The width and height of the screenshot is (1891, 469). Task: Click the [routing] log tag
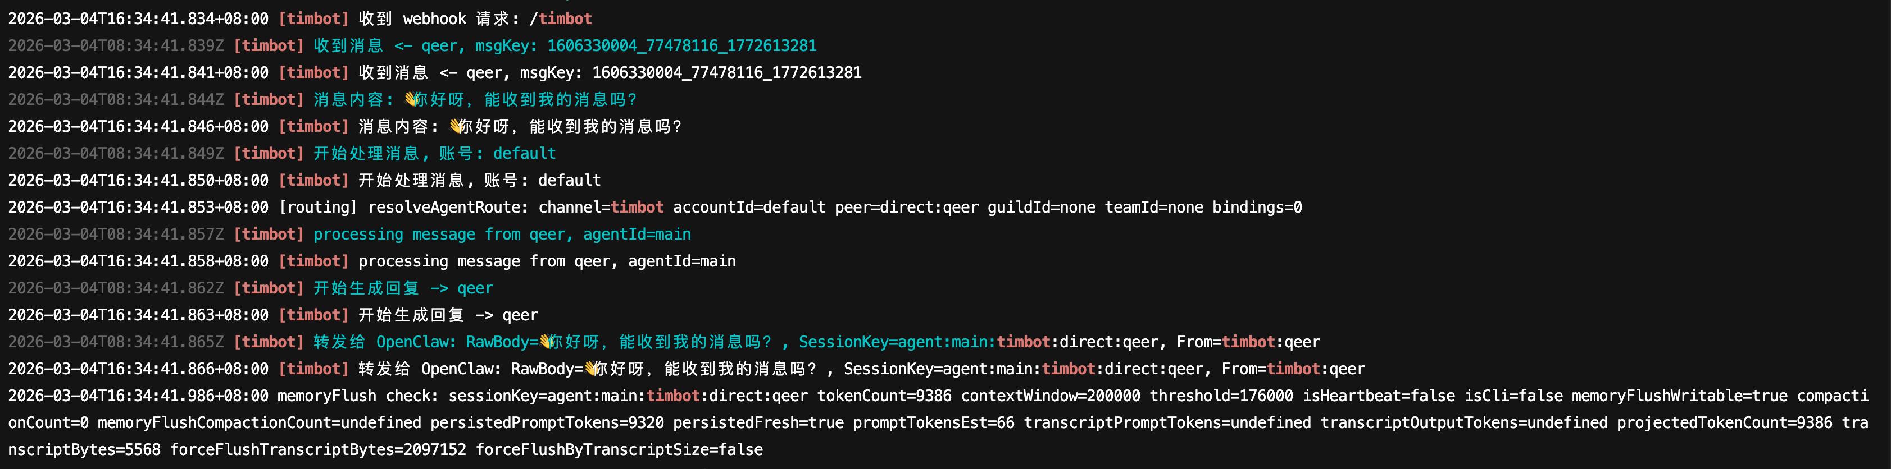[318, 208]
